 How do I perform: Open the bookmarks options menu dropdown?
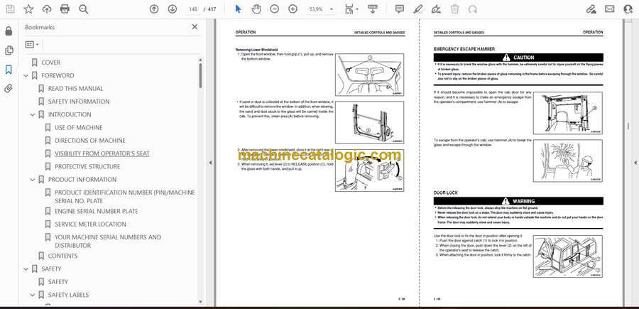pyautogui.click(x=32, y=45)
